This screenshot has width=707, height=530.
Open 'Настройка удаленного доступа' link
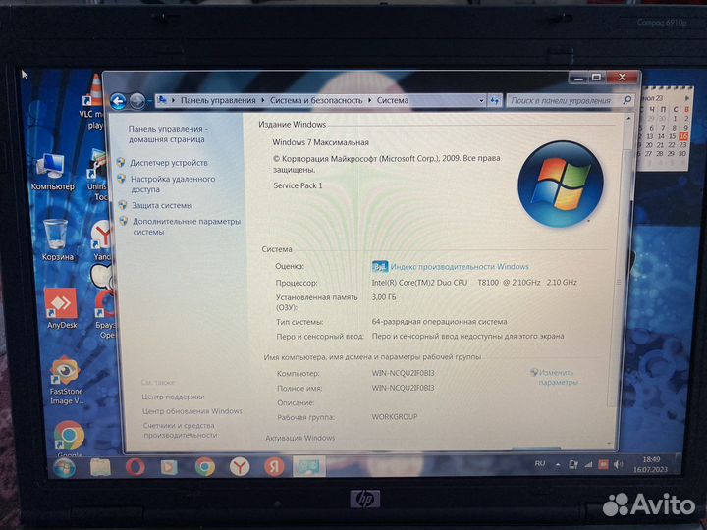[x=173, y=184]
